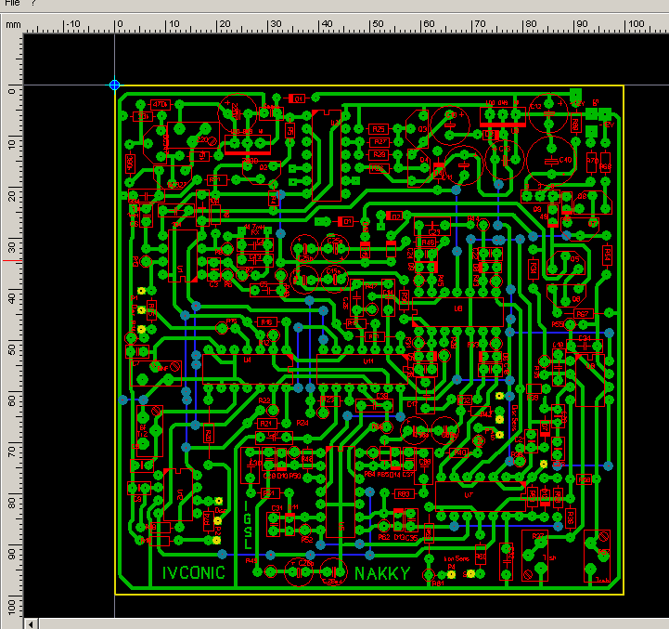
Task: Select the R40 resistor label
Action: coord(459,452)
